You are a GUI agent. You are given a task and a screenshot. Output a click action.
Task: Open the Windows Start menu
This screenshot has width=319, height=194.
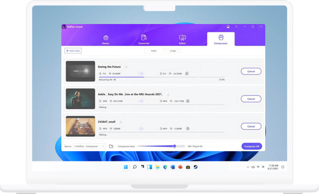click(x=126, y=167)
